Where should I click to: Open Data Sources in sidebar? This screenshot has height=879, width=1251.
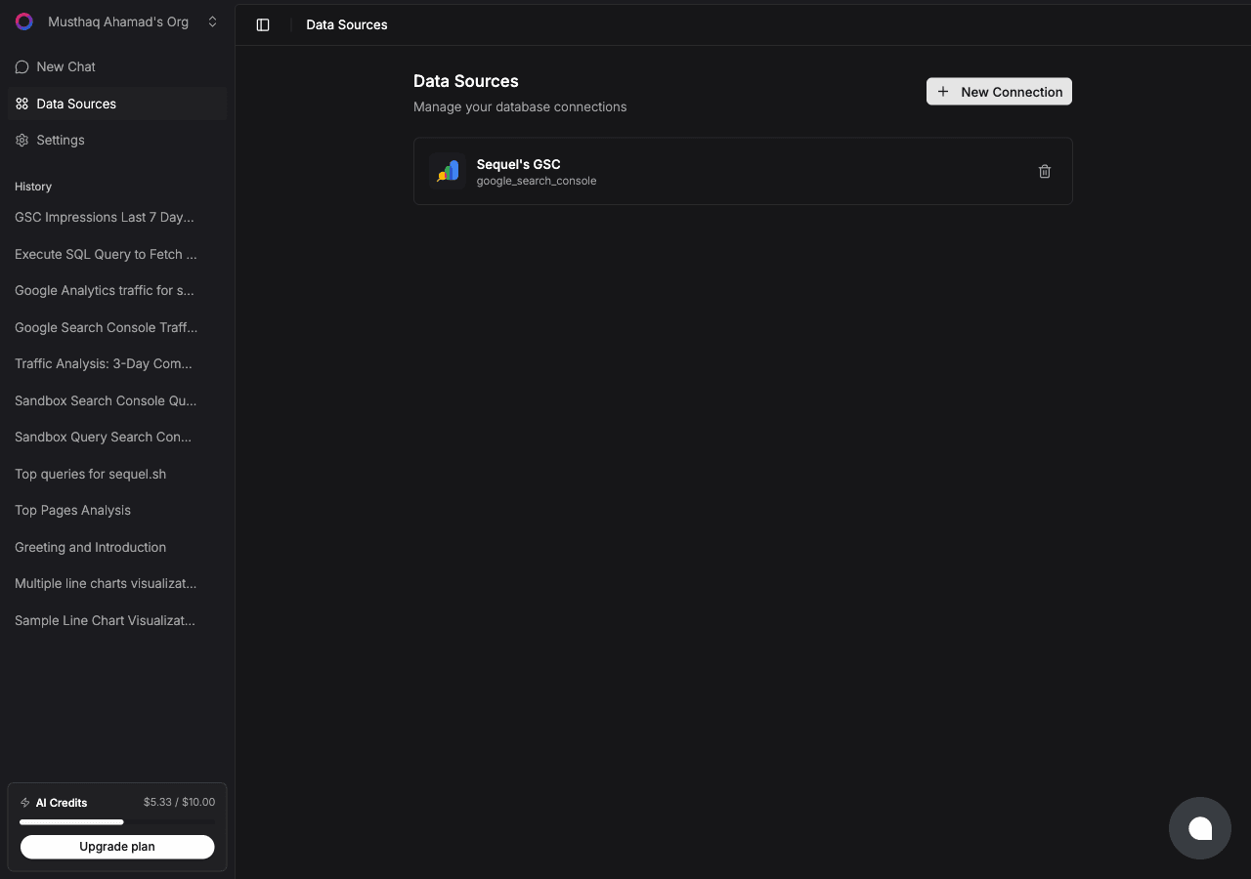tap(117, 104)
